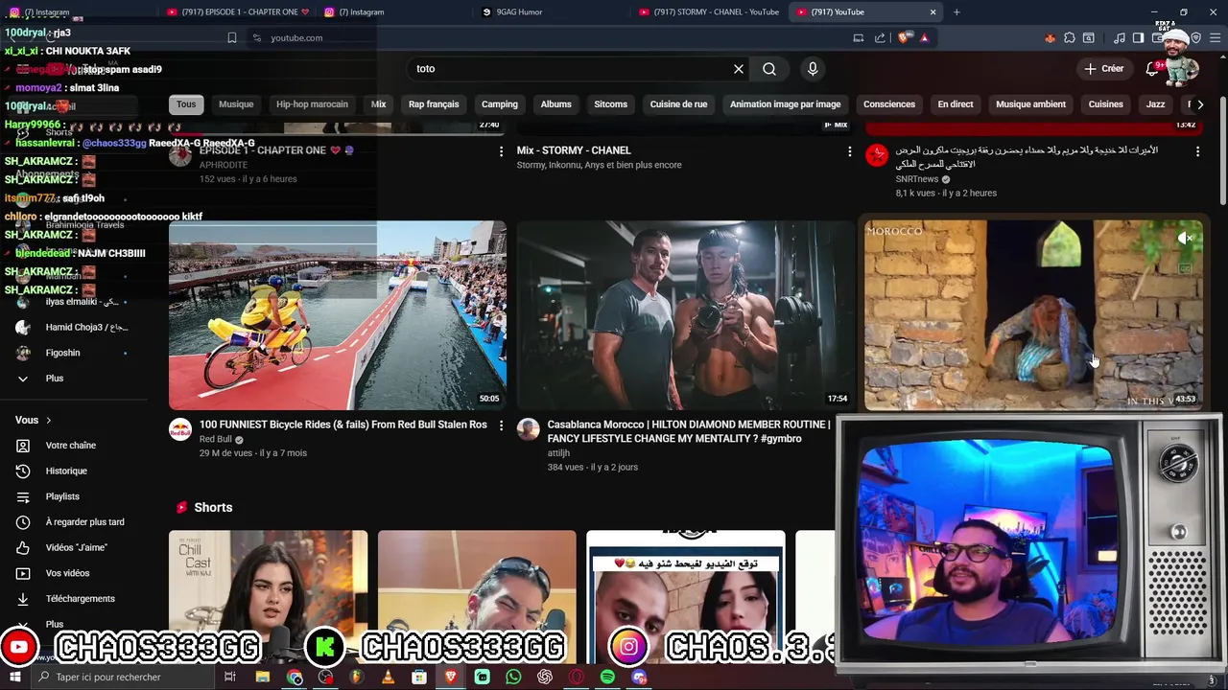Open the Morocco 43:53 video thumbnail

1033,315
